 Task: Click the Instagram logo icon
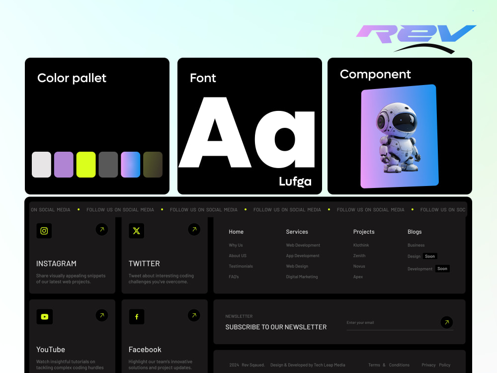pos(44,231)
